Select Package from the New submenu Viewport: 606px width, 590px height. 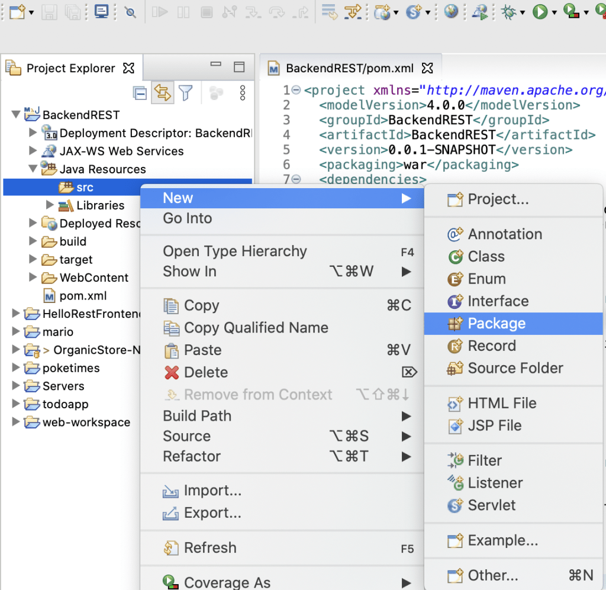tap(496, 324)
